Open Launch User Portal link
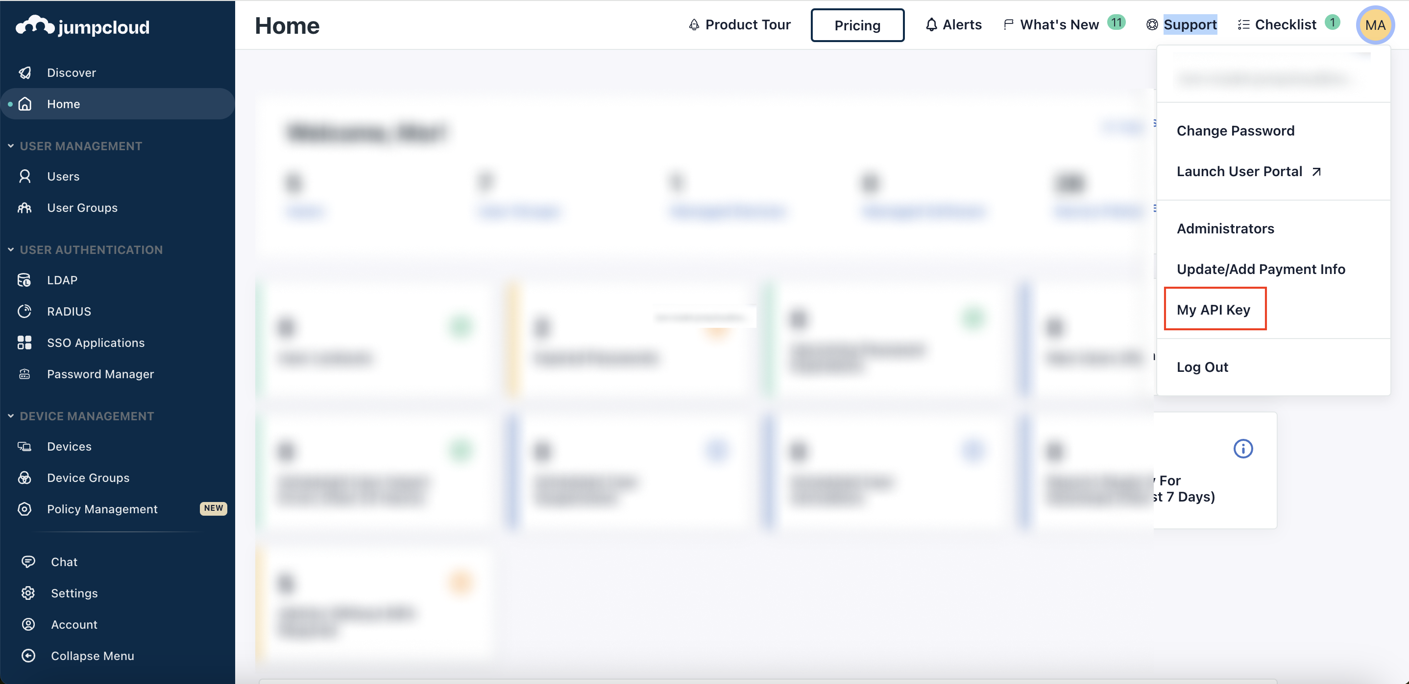Image resolution: width=1409 pixels, height=684 pixels. point(1240,171)
